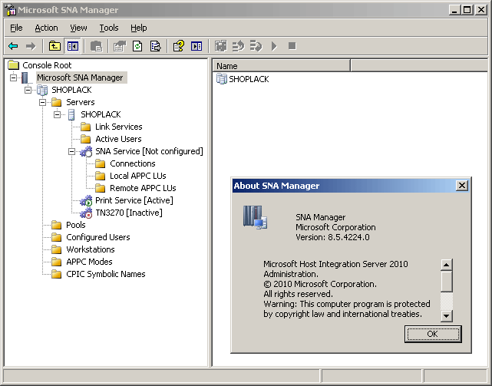Click the TN3270 stopped service icon

(86, 213)
